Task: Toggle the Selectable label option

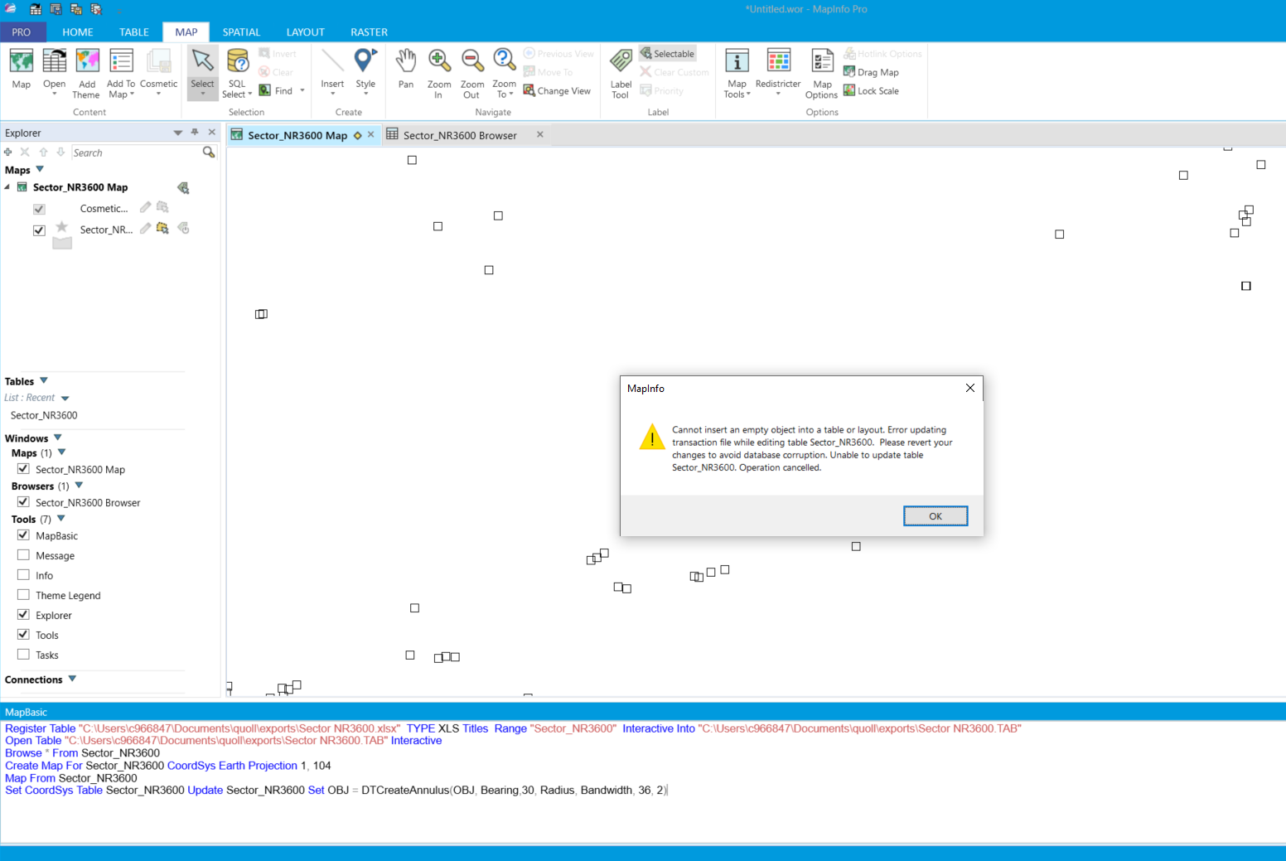Action: pos(667,54)
